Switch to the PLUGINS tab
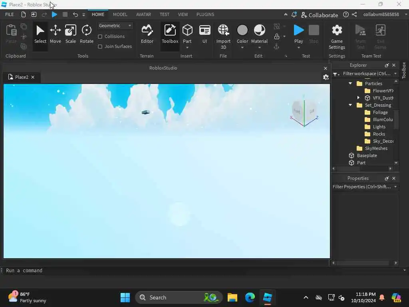The height and width of the screenshot is (307, 409). [205, 14]
